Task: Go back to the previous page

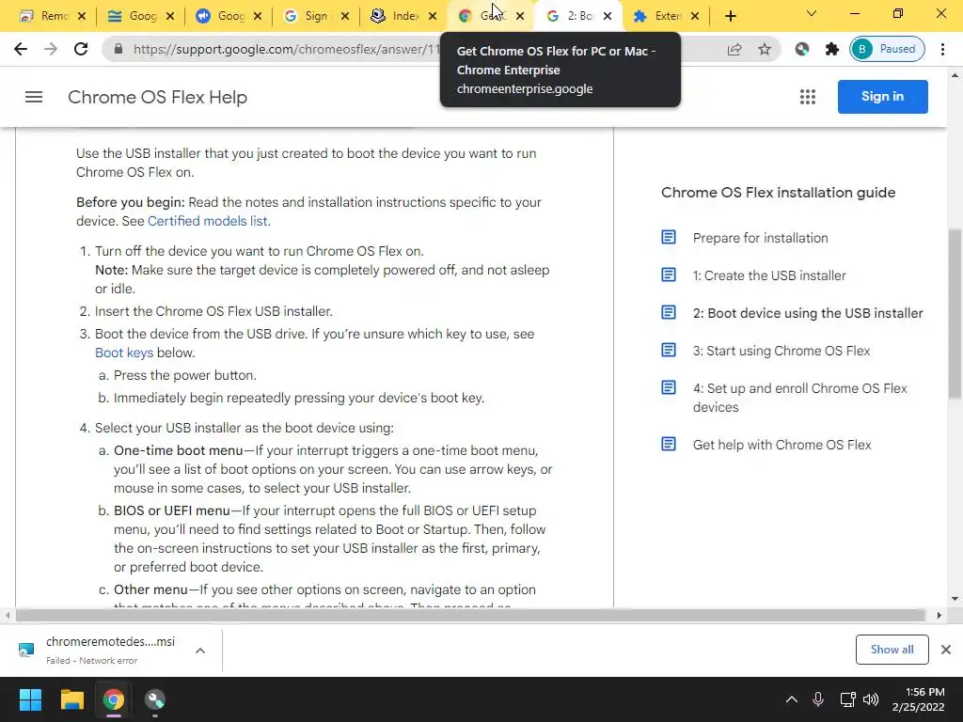Action: [x=21, y=49]
